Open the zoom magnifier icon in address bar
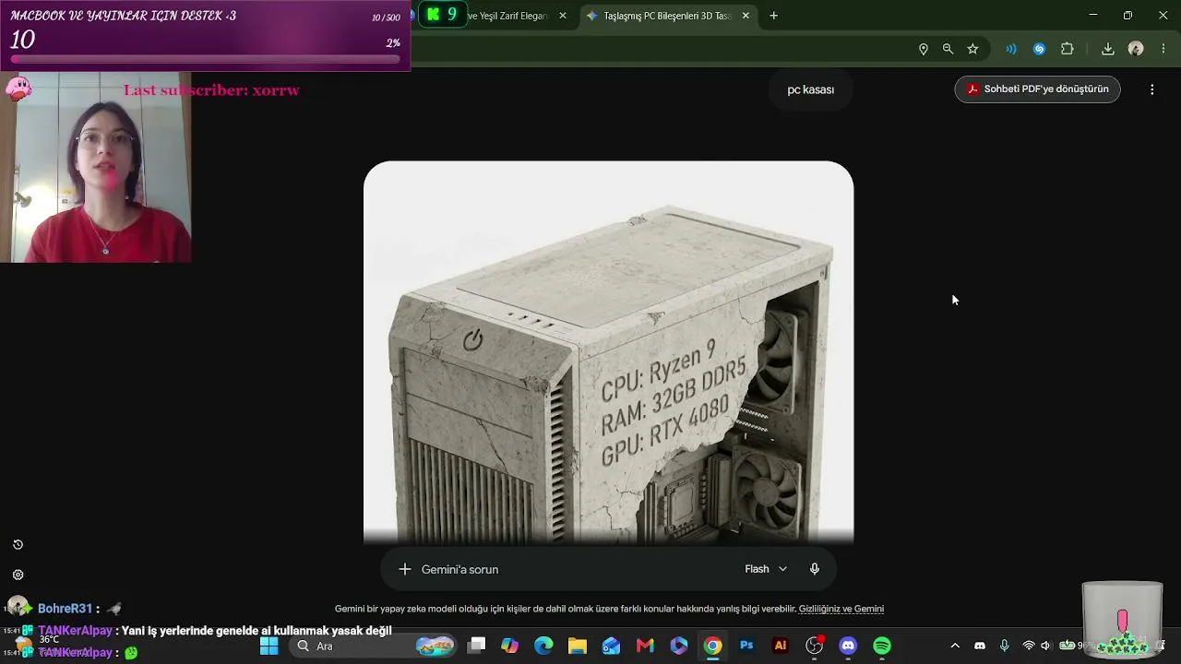1181x664 pixels. tap(948, 49)
